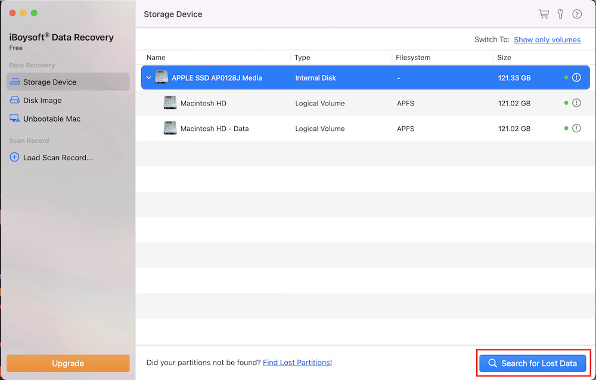
Task: Click the plus icon beside Load Scan Record
Action: pos(14,157)
